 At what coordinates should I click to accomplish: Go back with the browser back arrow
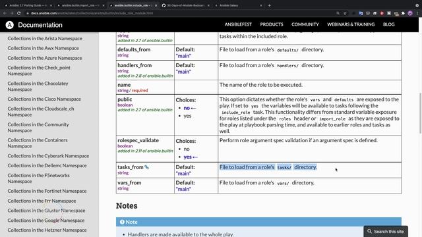5,13
